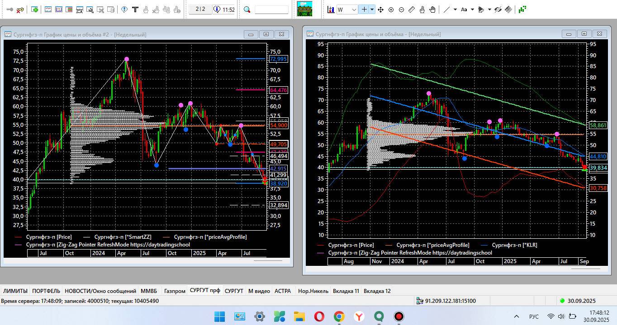Click the search magnifier icon

[x=247, y=9]
